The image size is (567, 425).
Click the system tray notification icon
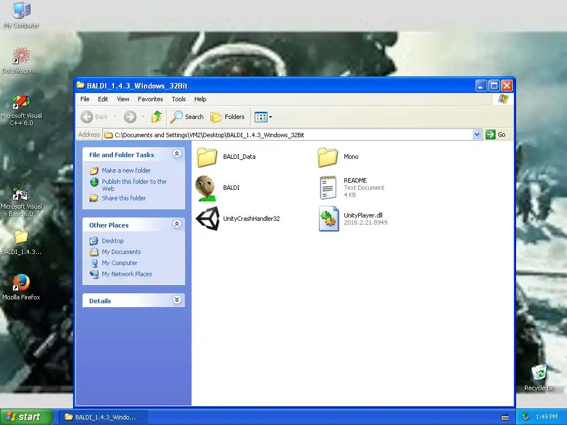(525, 417)
